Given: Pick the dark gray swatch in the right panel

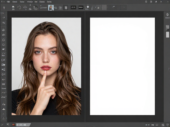Looking at the screenshot, I should tap(168, 28).
